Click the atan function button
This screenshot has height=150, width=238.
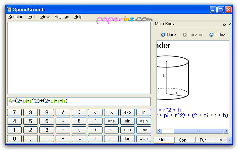coord(144,139)
